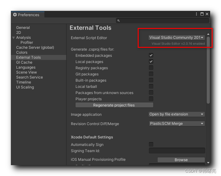Click 'iOS Manual Provisioning Profile' label
Screen dimensions: 221x176
point(98,160)
